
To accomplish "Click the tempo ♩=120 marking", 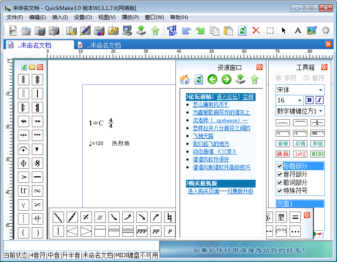I will tap(96, 143).
